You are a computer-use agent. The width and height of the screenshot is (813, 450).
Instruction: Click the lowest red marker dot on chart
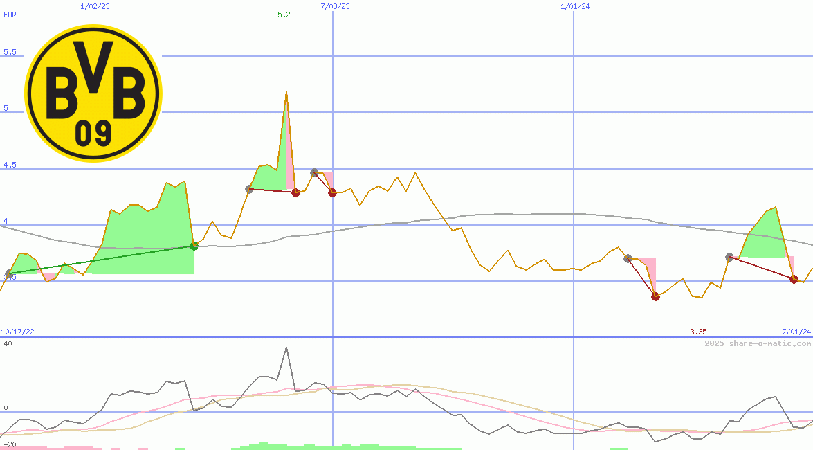point(655,296)
